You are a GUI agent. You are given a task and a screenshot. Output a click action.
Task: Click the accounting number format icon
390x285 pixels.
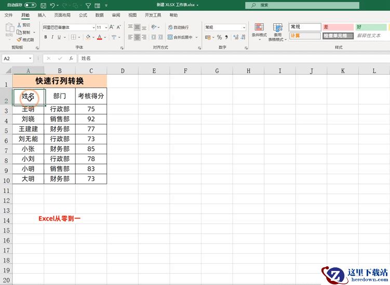[x=208, y=37]
